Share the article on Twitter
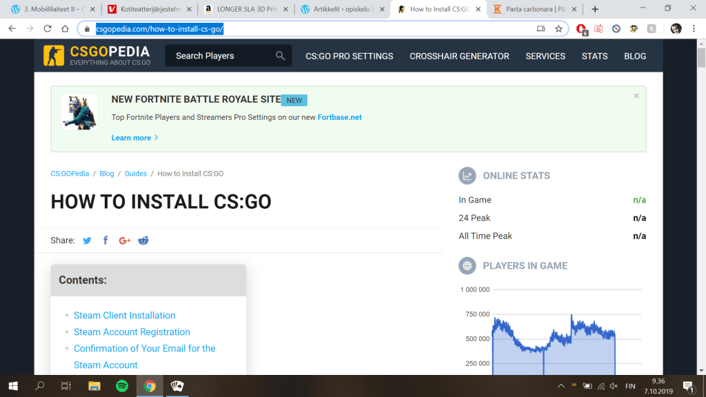706x397 pixels. (x=87, y=241)
